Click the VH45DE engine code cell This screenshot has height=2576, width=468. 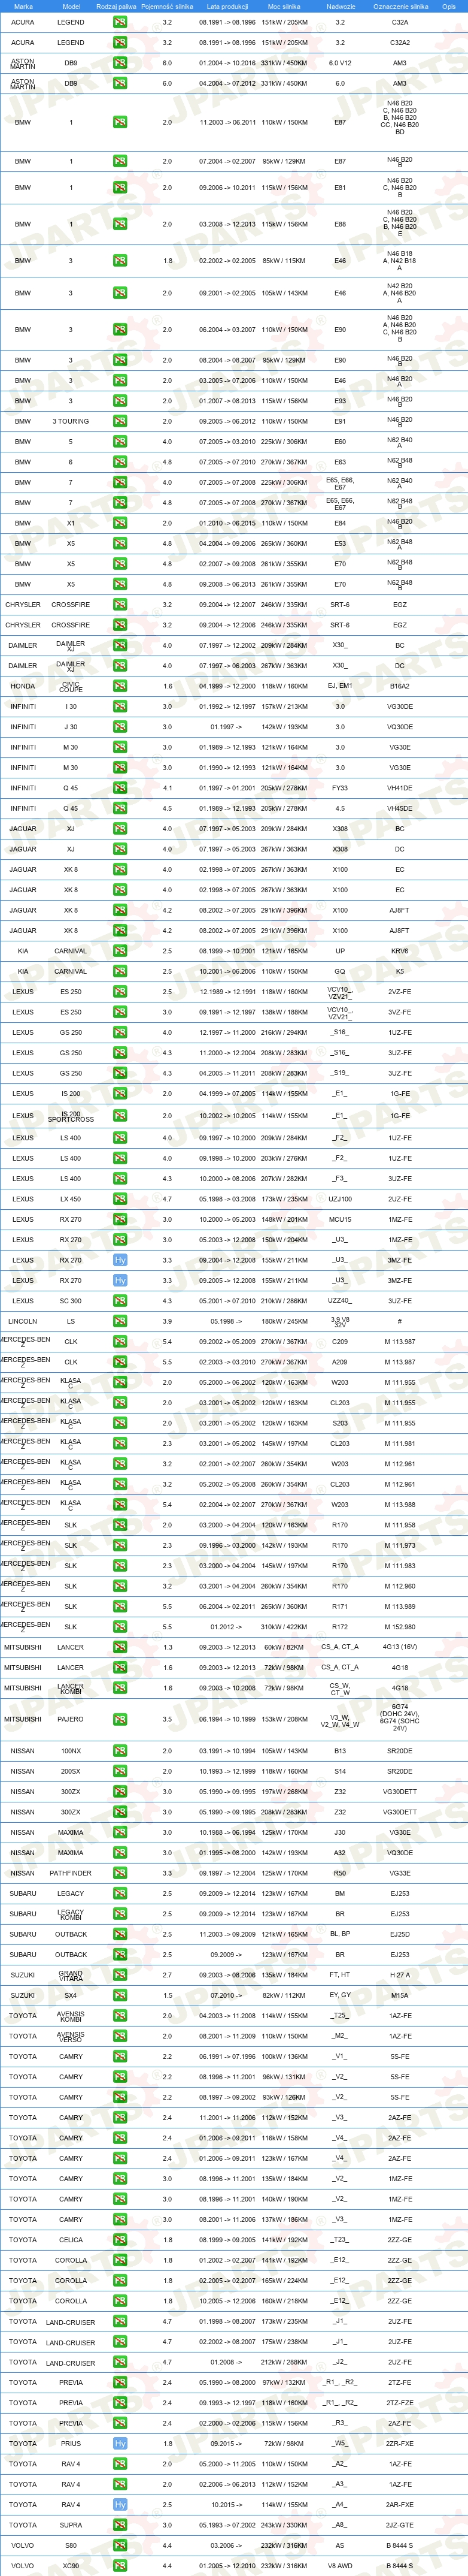coord(400,808)
